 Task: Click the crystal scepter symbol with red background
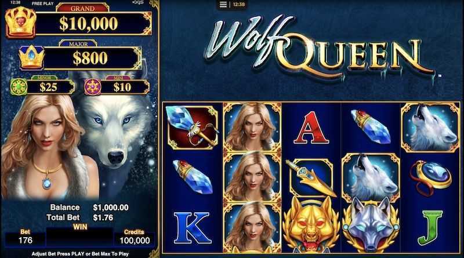pyautogui.click(x=193, y=128)
